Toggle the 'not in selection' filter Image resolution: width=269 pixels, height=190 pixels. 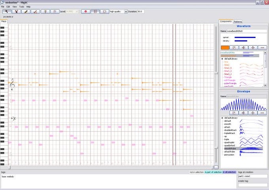coord(197,172)
